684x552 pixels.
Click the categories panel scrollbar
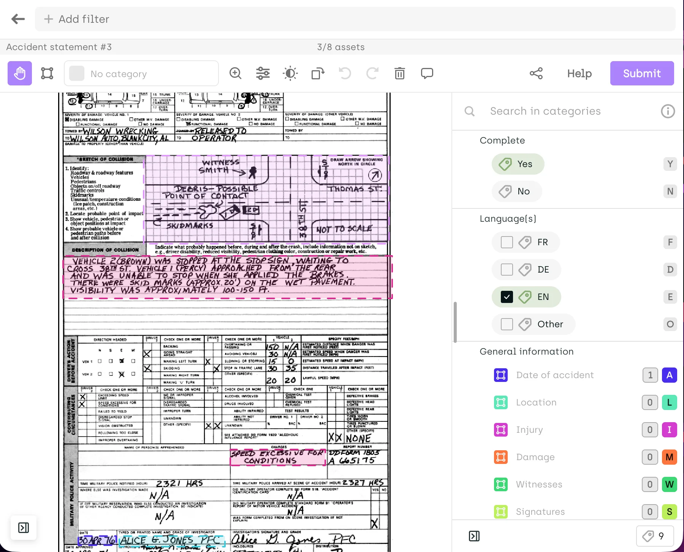[455, 322]
